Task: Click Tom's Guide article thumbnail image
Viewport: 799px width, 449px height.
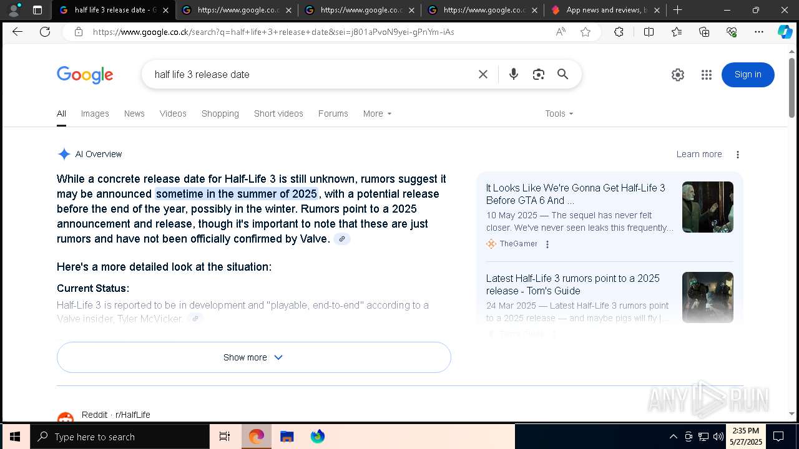Action: pos(708,297)
